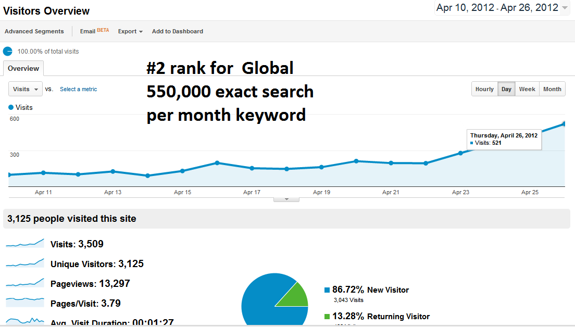Viewport: 575px width, 327px height.
Task: Switch graph to Hourly view
Action: click(x=484, y=89)
